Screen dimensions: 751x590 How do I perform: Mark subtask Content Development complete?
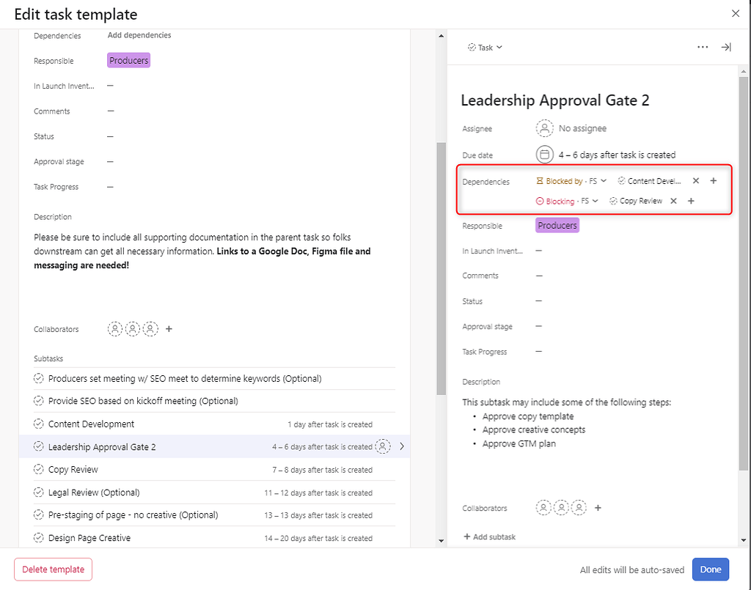[39, 424]
